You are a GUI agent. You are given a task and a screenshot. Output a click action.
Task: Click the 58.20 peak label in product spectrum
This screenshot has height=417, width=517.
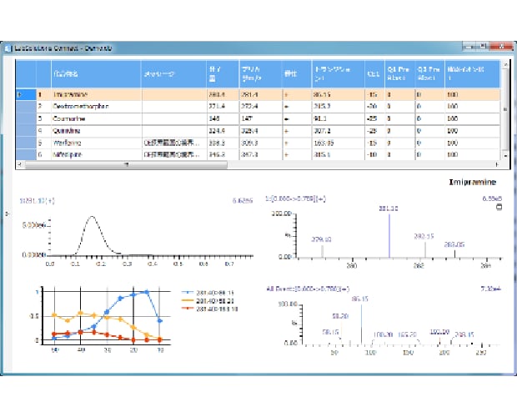click(x=340, y=316)
